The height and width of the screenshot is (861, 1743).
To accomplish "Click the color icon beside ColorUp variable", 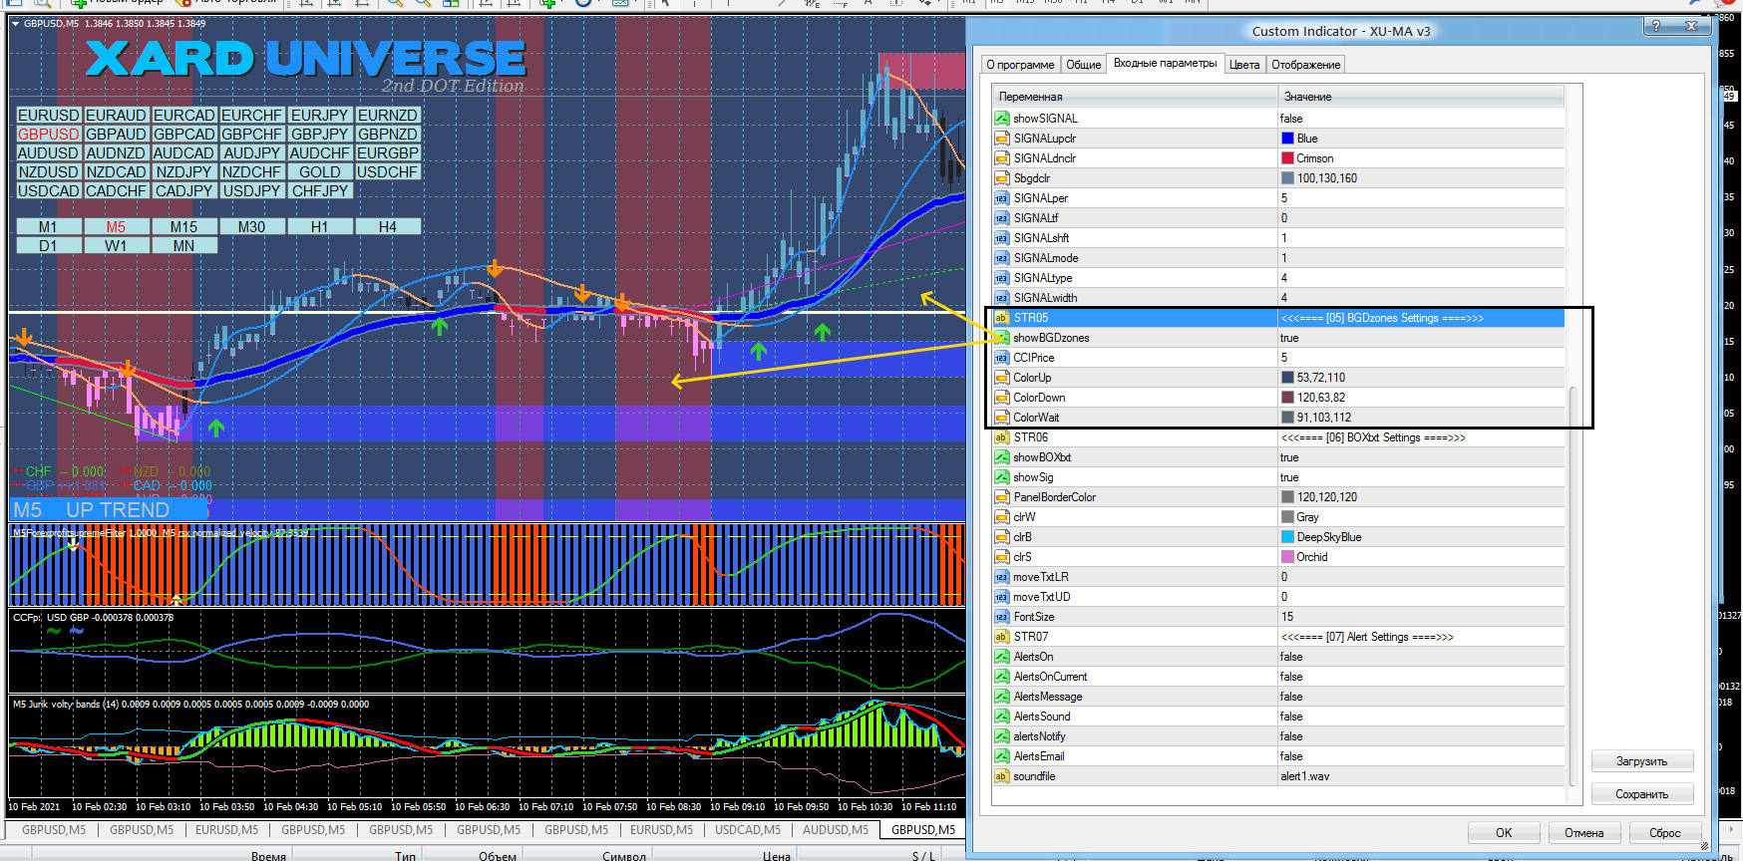I will click(x=1001, y=378).
